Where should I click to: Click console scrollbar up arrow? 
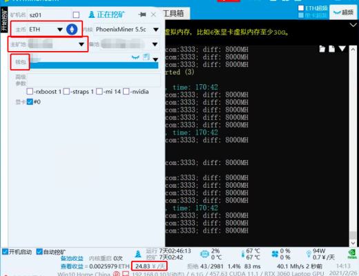(x=353, y=49)
